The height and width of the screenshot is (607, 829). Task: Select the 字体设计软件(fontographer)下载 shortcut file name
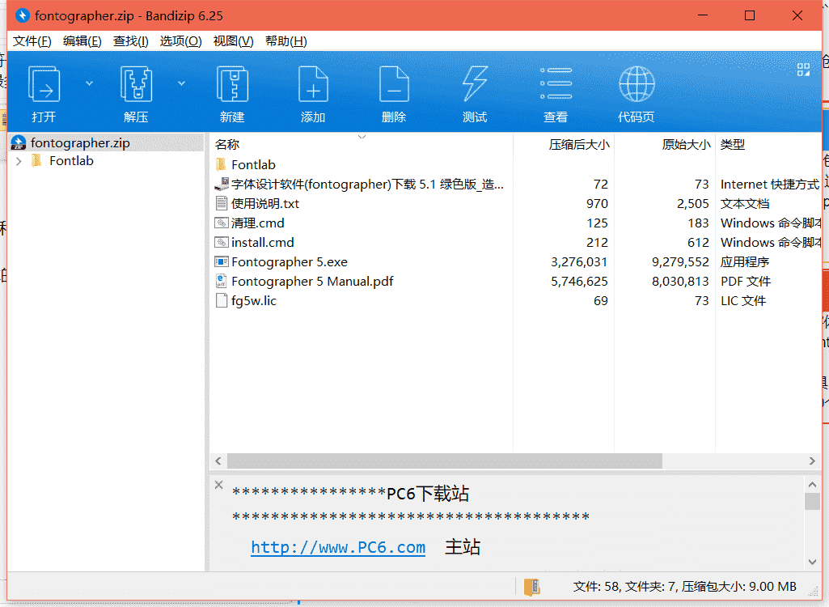(367, 185)
